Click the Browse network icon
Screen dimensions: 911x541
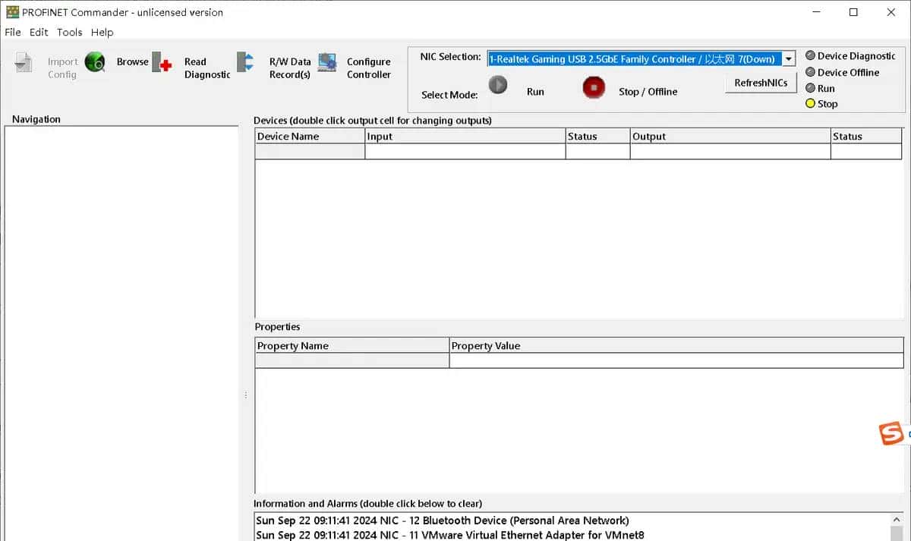pyautogui.click(x=96, y=62)
